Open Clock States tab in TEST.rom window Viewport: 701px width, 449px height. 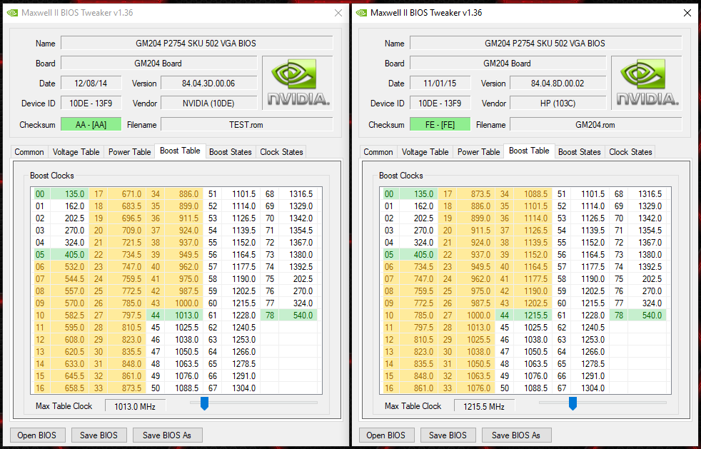coord(282,152)
